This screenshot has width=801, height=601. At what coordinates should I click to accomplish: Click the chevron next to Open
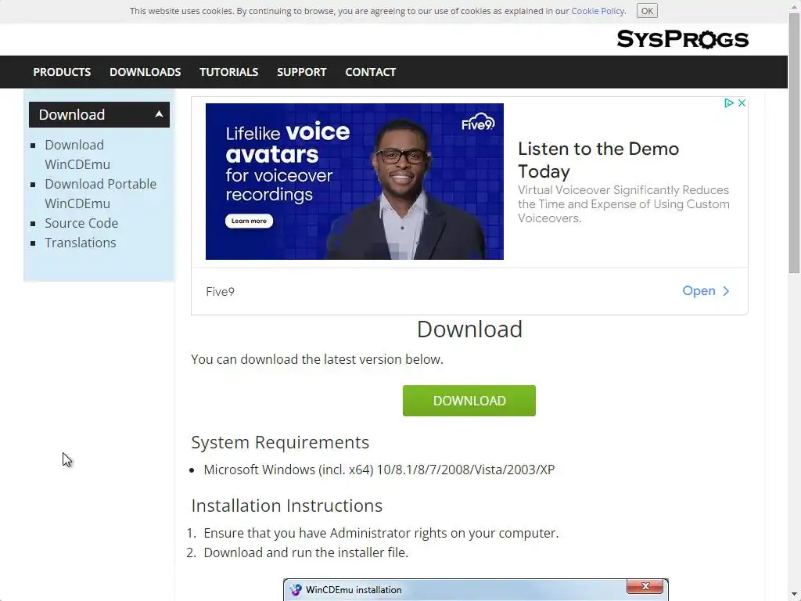pyautogui.click(x=726, y=291)
